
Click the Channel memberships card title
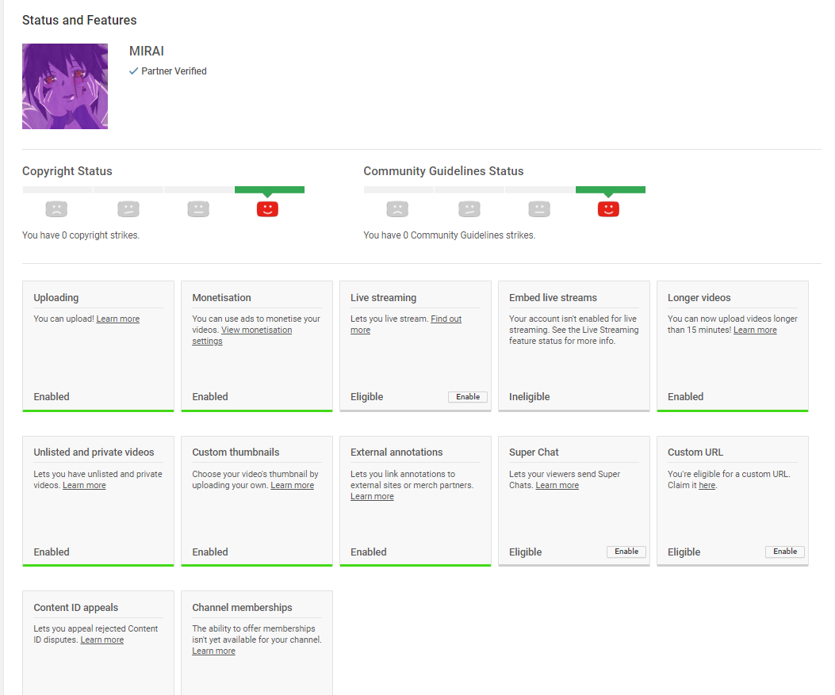[x=243, y=607]
